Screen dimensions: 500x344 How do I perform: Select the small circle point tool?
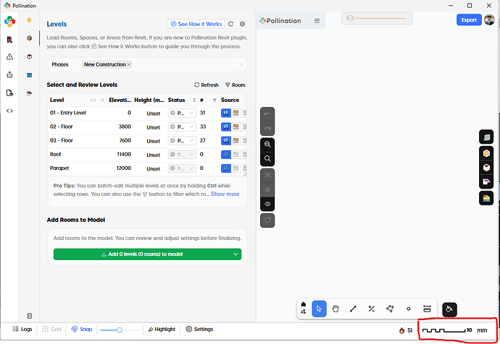409,309
